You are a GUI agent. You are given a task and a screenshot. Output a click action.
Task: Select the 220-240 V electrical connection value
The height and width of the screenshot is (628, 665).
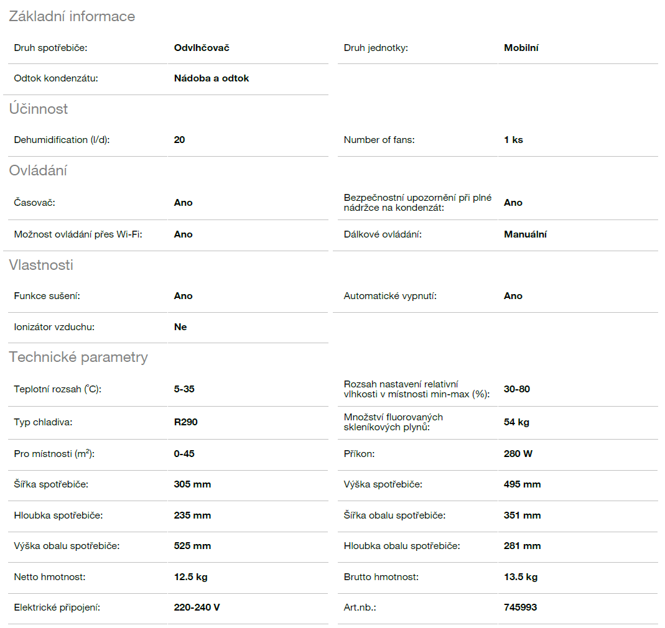pyautogui.click(x=197, y=607)
